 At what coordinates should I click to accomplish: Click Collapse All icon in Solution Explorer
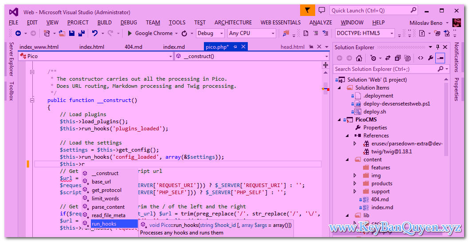point(398,58)
